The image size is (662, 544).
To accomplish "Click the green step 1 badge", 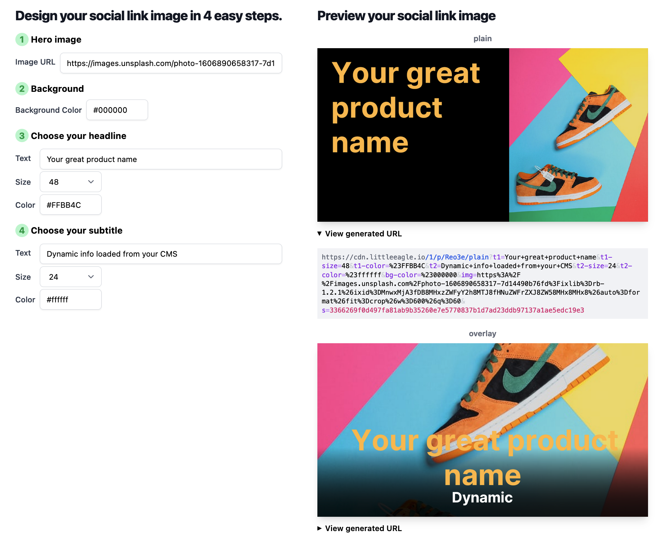I will 22,39.
